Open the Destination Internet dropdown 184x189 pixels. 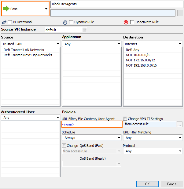(153, 44)
